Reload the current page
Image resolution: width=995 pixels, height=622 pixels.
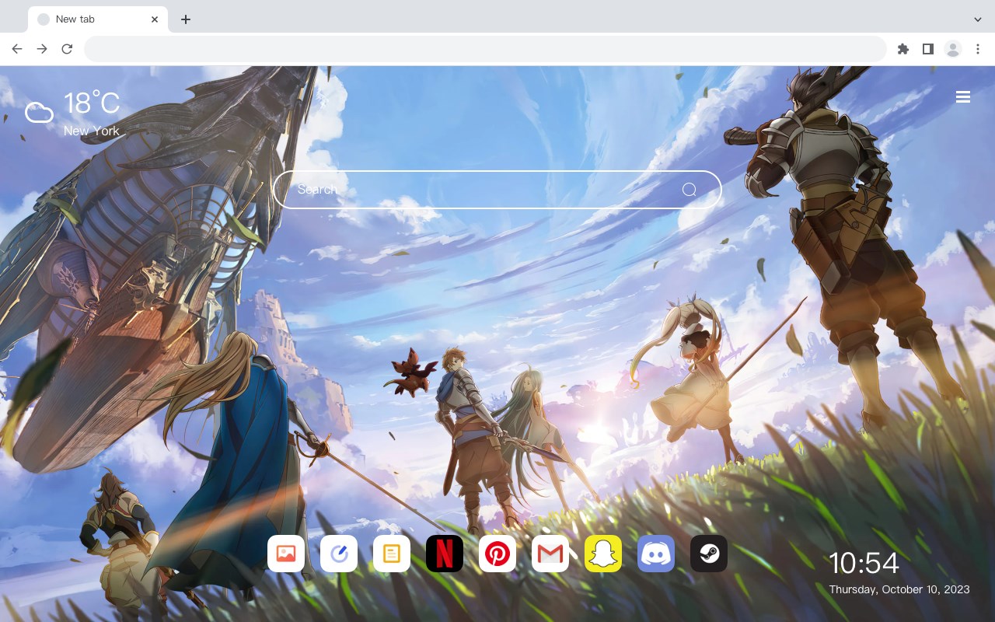(x=67, y=49)
